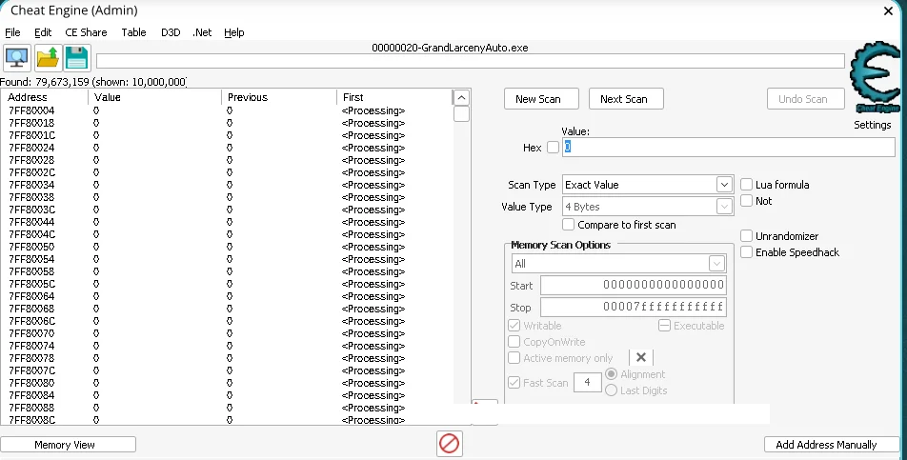Enable Lua formula checkbox
This screenshot has height=460, width=907.
[x=747, y=185]
